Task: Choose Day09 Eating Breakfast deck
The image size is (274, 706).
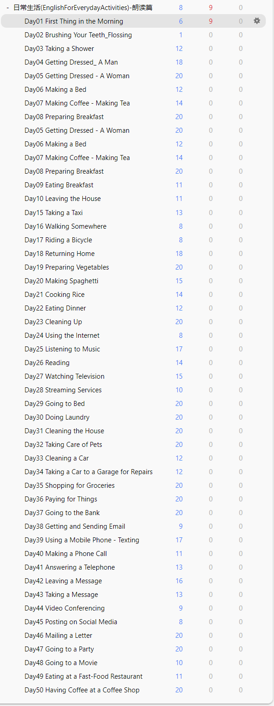Action: [x=59, y=185]
